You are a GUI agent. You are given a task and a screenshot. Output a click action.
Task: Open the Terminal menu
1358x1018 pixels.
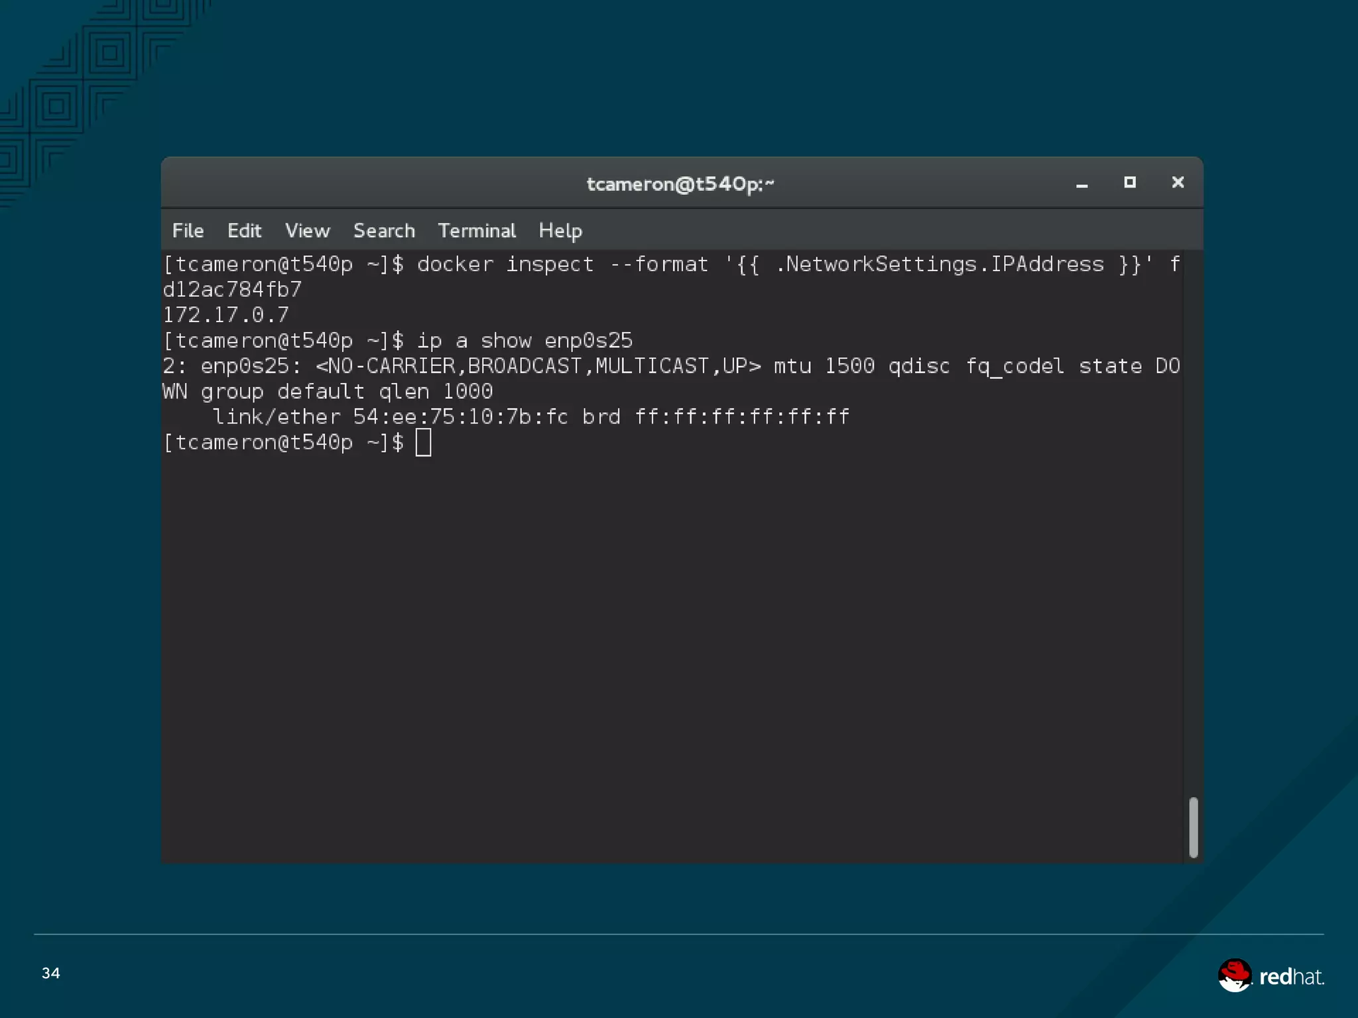(x=476, y=231)
